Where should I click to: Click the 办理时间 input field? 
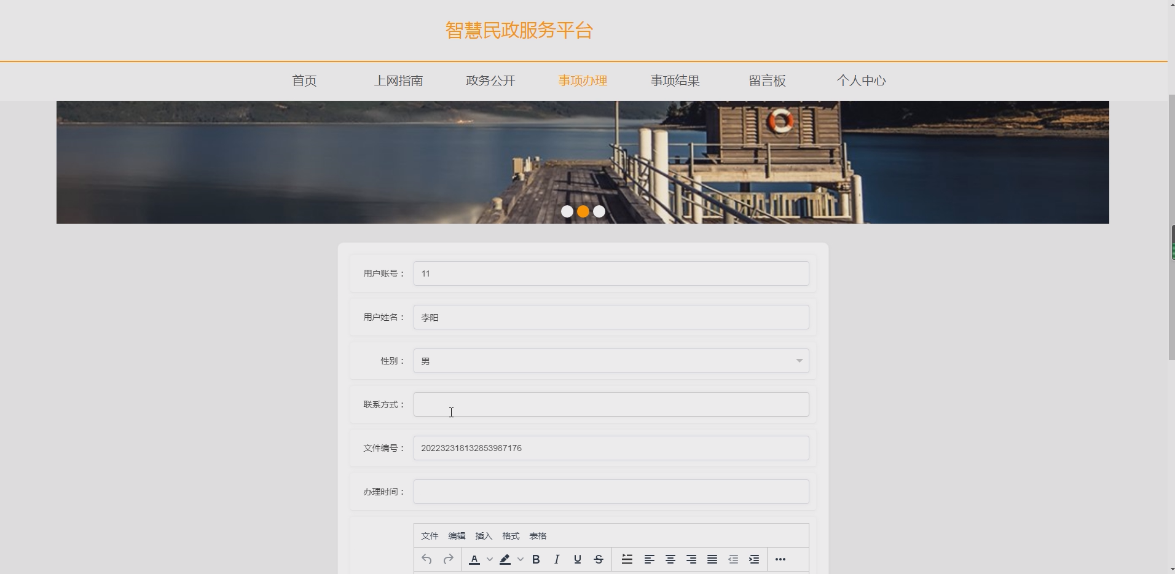[611, 492]
